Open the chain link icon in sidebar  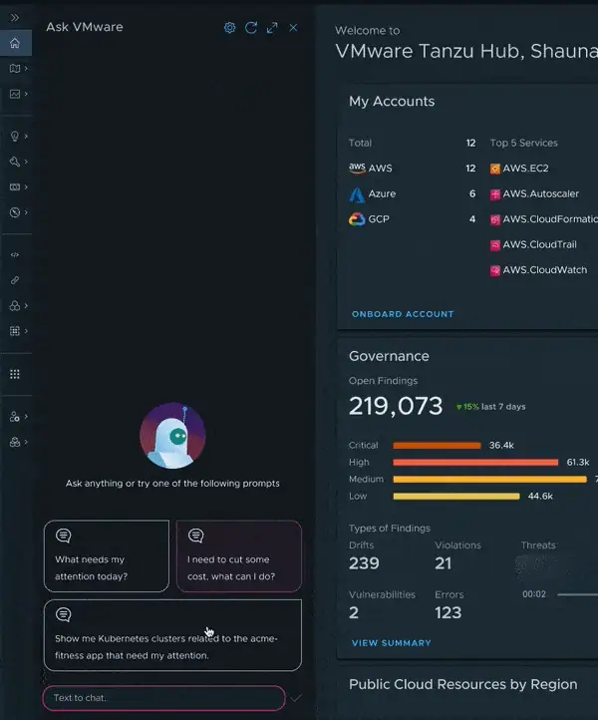pyautogui.click(x=15, y=280)
